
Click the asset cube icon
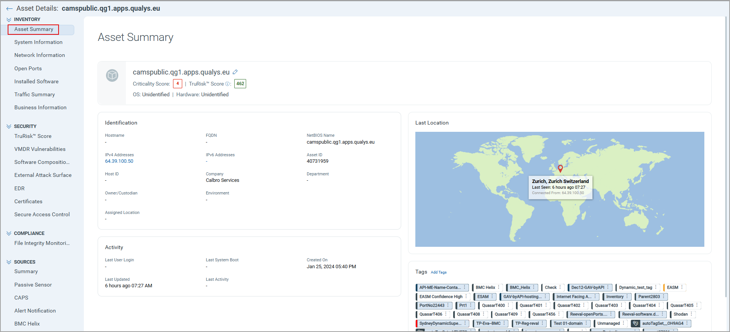coord(112,75)
